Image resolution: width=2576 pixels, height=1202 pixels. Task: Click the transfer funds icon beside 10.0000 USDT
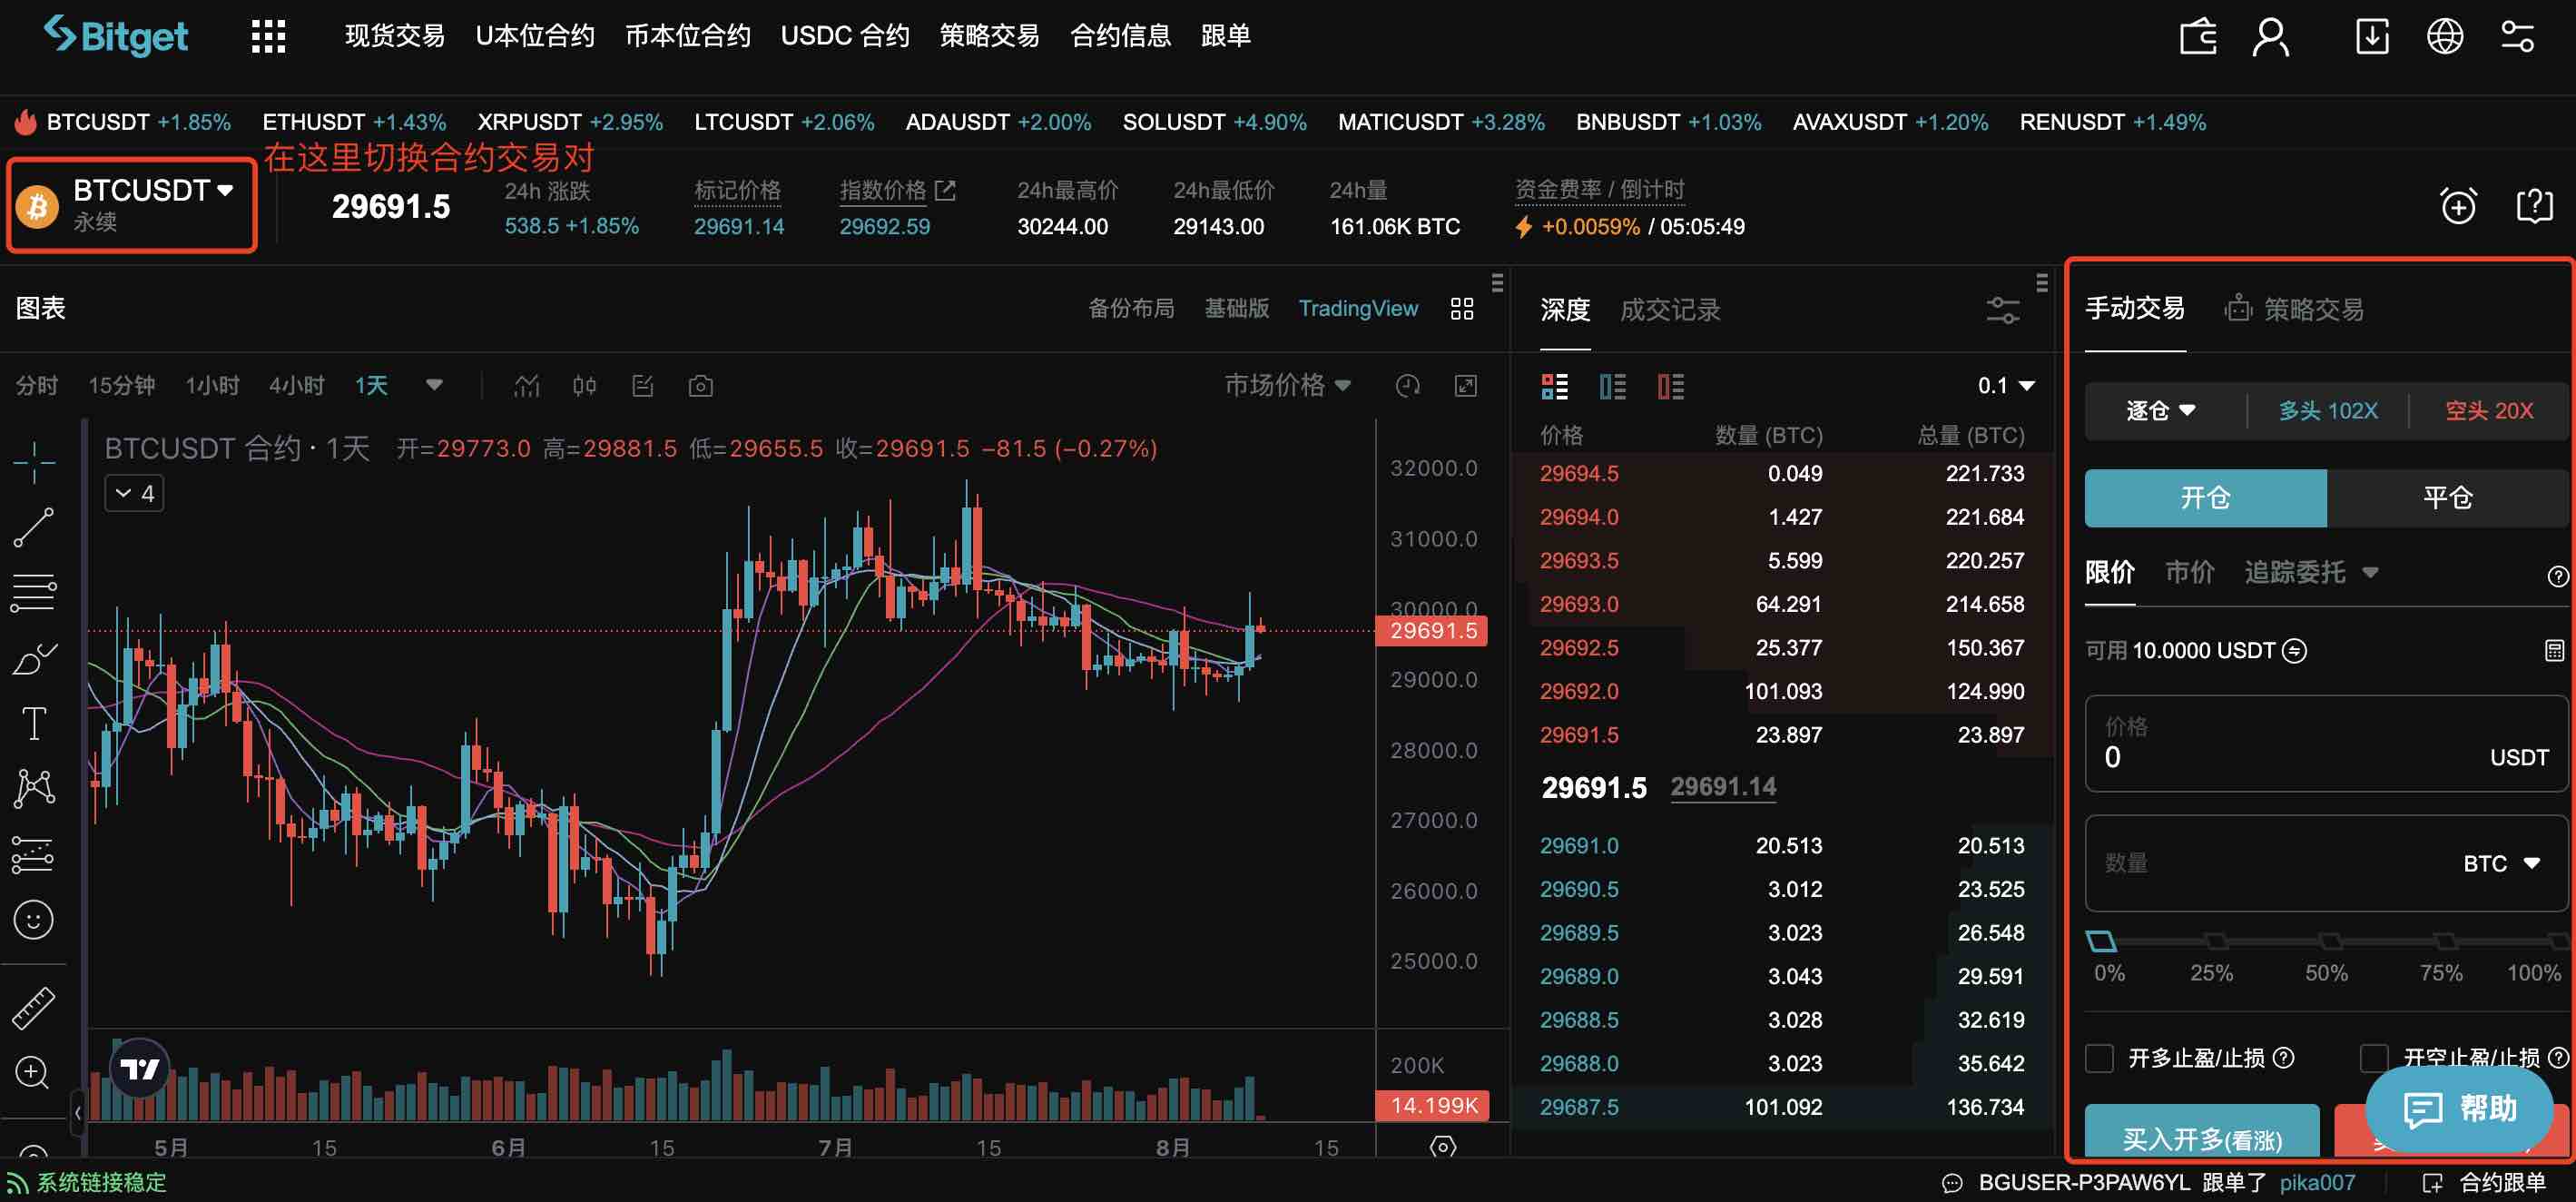click(2294, 651)
